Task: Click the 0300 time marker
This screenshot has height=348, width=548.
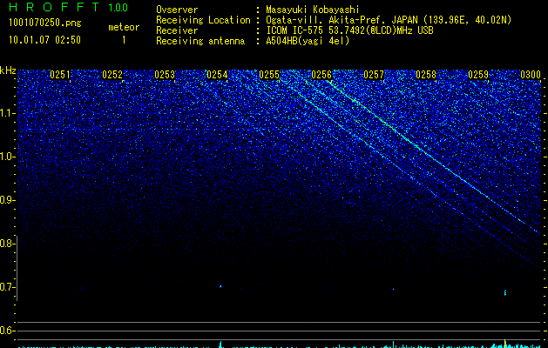Action: click(531, 75)
